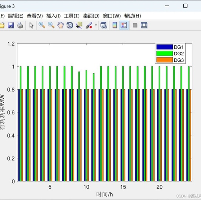201x200 pixels.
Task: Click the DG1 legend label
Action: [179, 47]
